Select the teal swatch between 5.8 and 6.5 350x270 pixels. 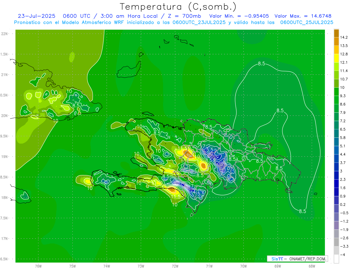(336, 133)
